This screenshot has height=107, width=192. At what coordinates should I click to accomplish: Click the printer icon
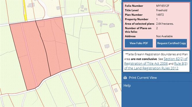[x=125, y=78]
